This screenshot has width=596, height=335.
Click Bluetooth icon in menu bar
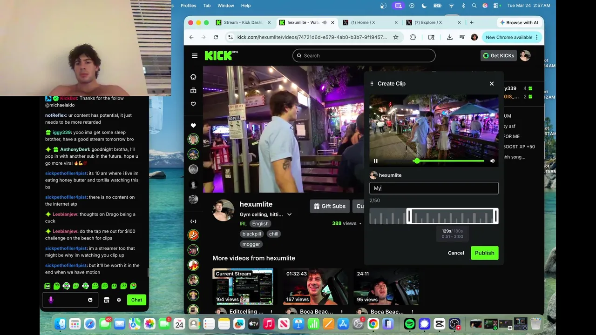(x=463, y=6)
